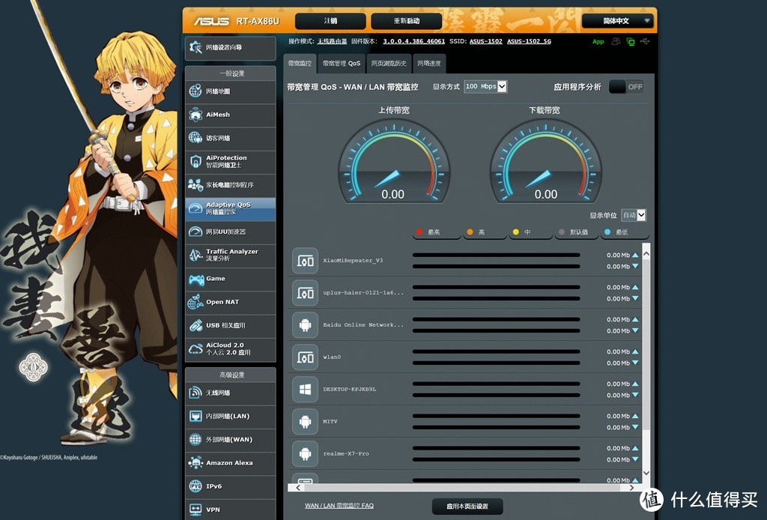This screenshot has width=767, height=520.
Task: Click the Baidu Online Network device Android icon
Action: [306, 325]
